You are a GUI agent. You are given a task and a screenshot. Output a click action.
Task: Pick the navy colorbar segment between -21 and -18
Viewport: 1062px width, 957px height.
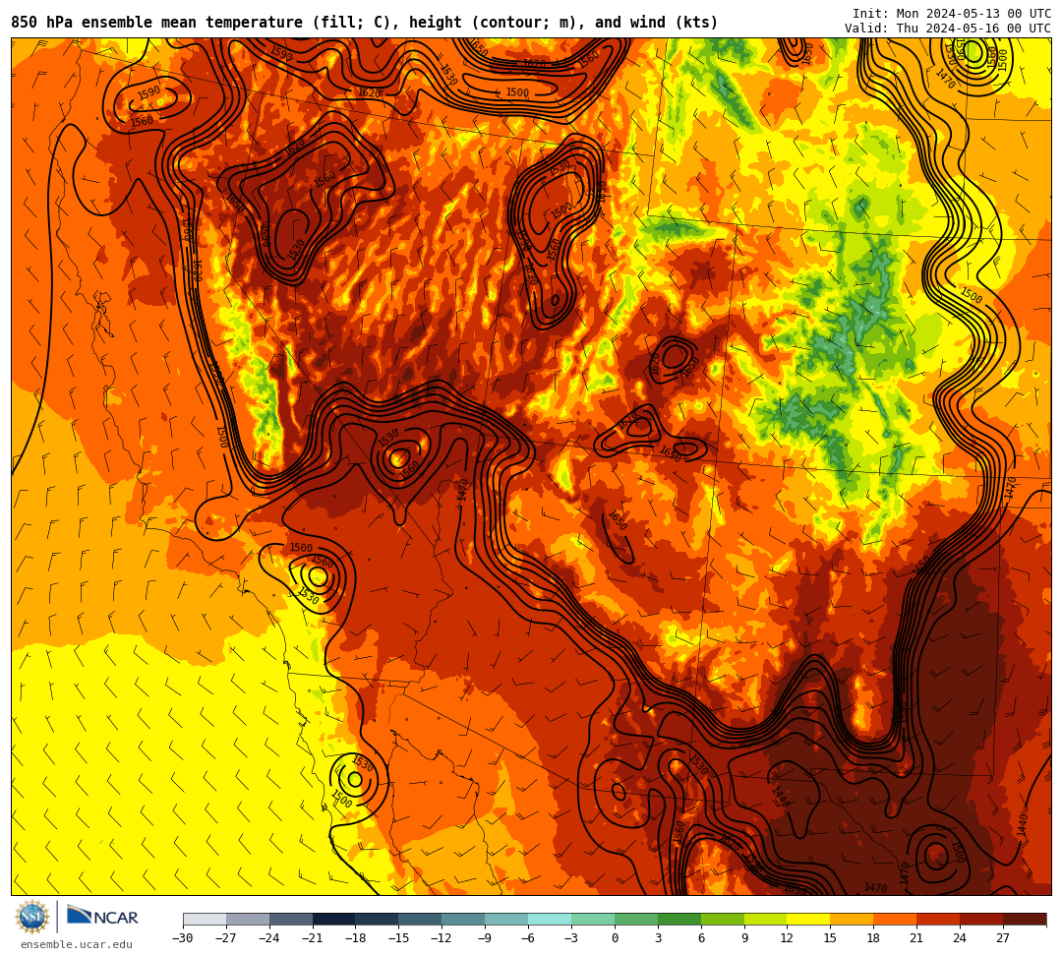[x=334, y=919]
